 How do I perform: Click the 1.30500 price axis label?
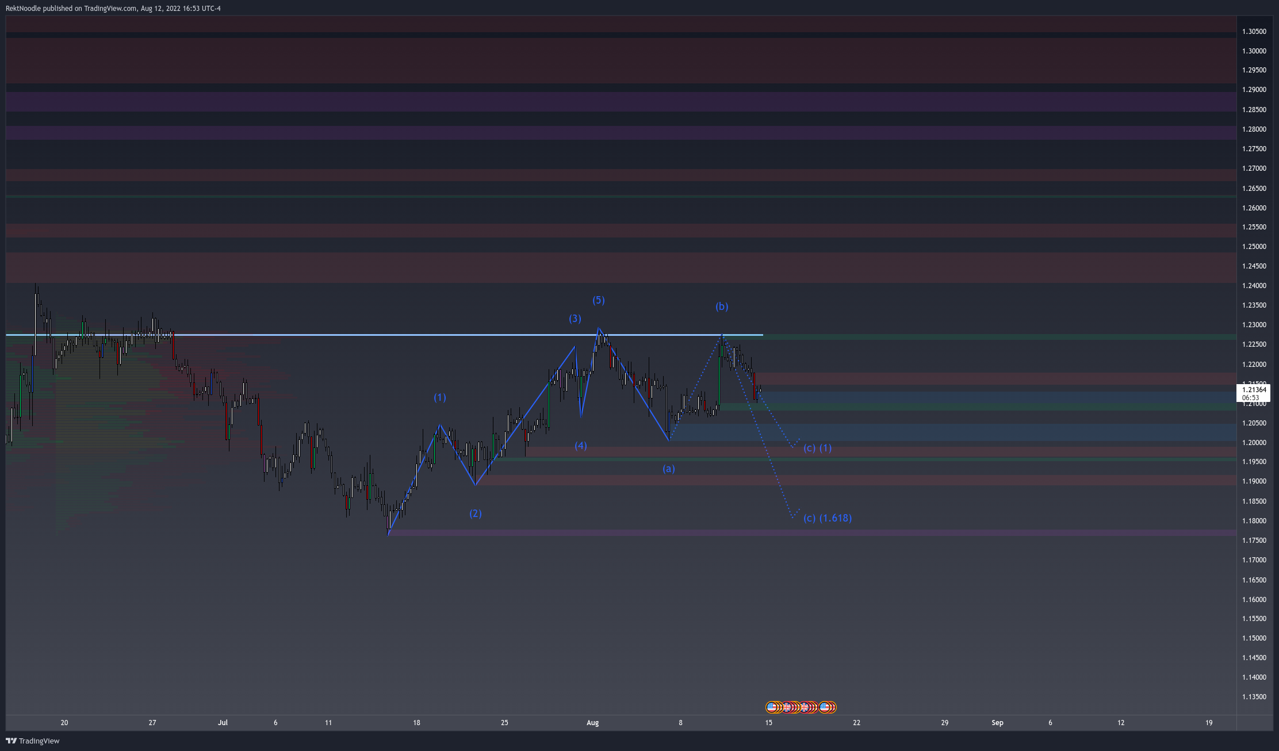tap(1254, 32)
